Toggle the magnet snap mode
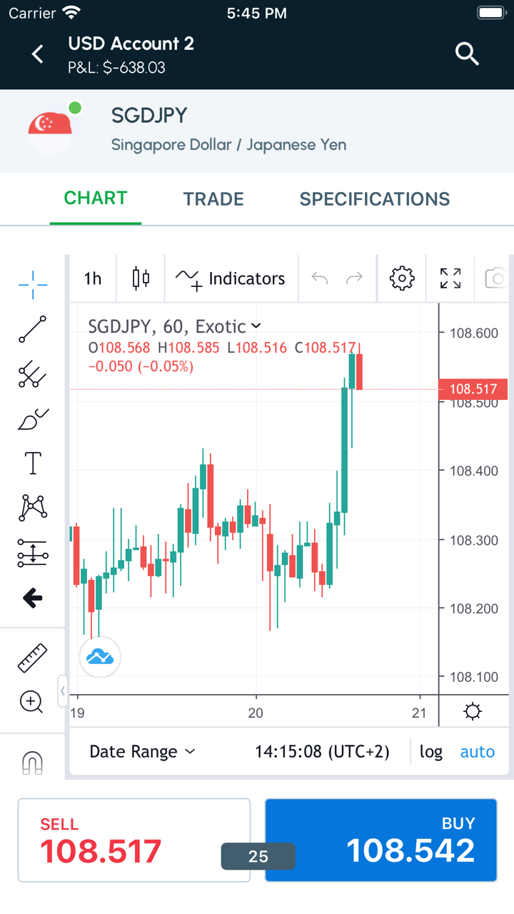The height and width of the screenshot is (914, 514). click(x=33, y=763)
